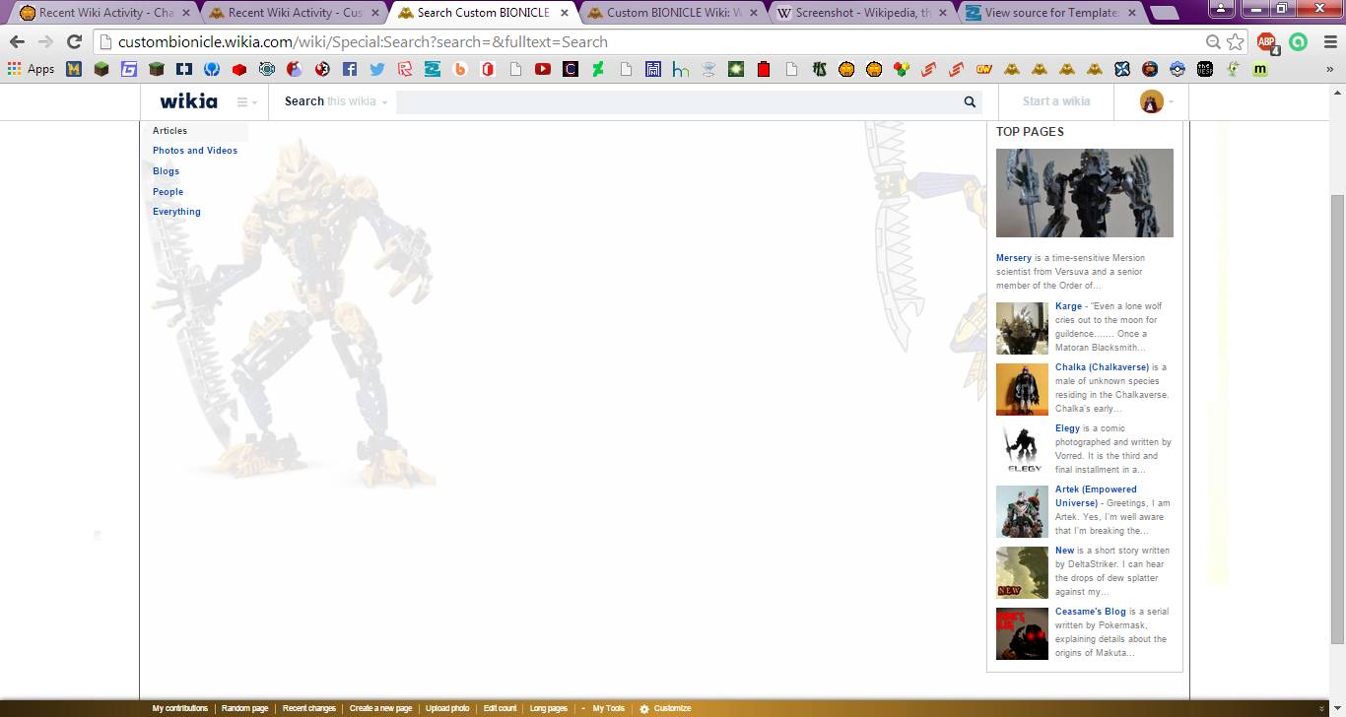Expand the Wikia hamburger menu dropdown
1346x717 pixels.
coord(246,101)
